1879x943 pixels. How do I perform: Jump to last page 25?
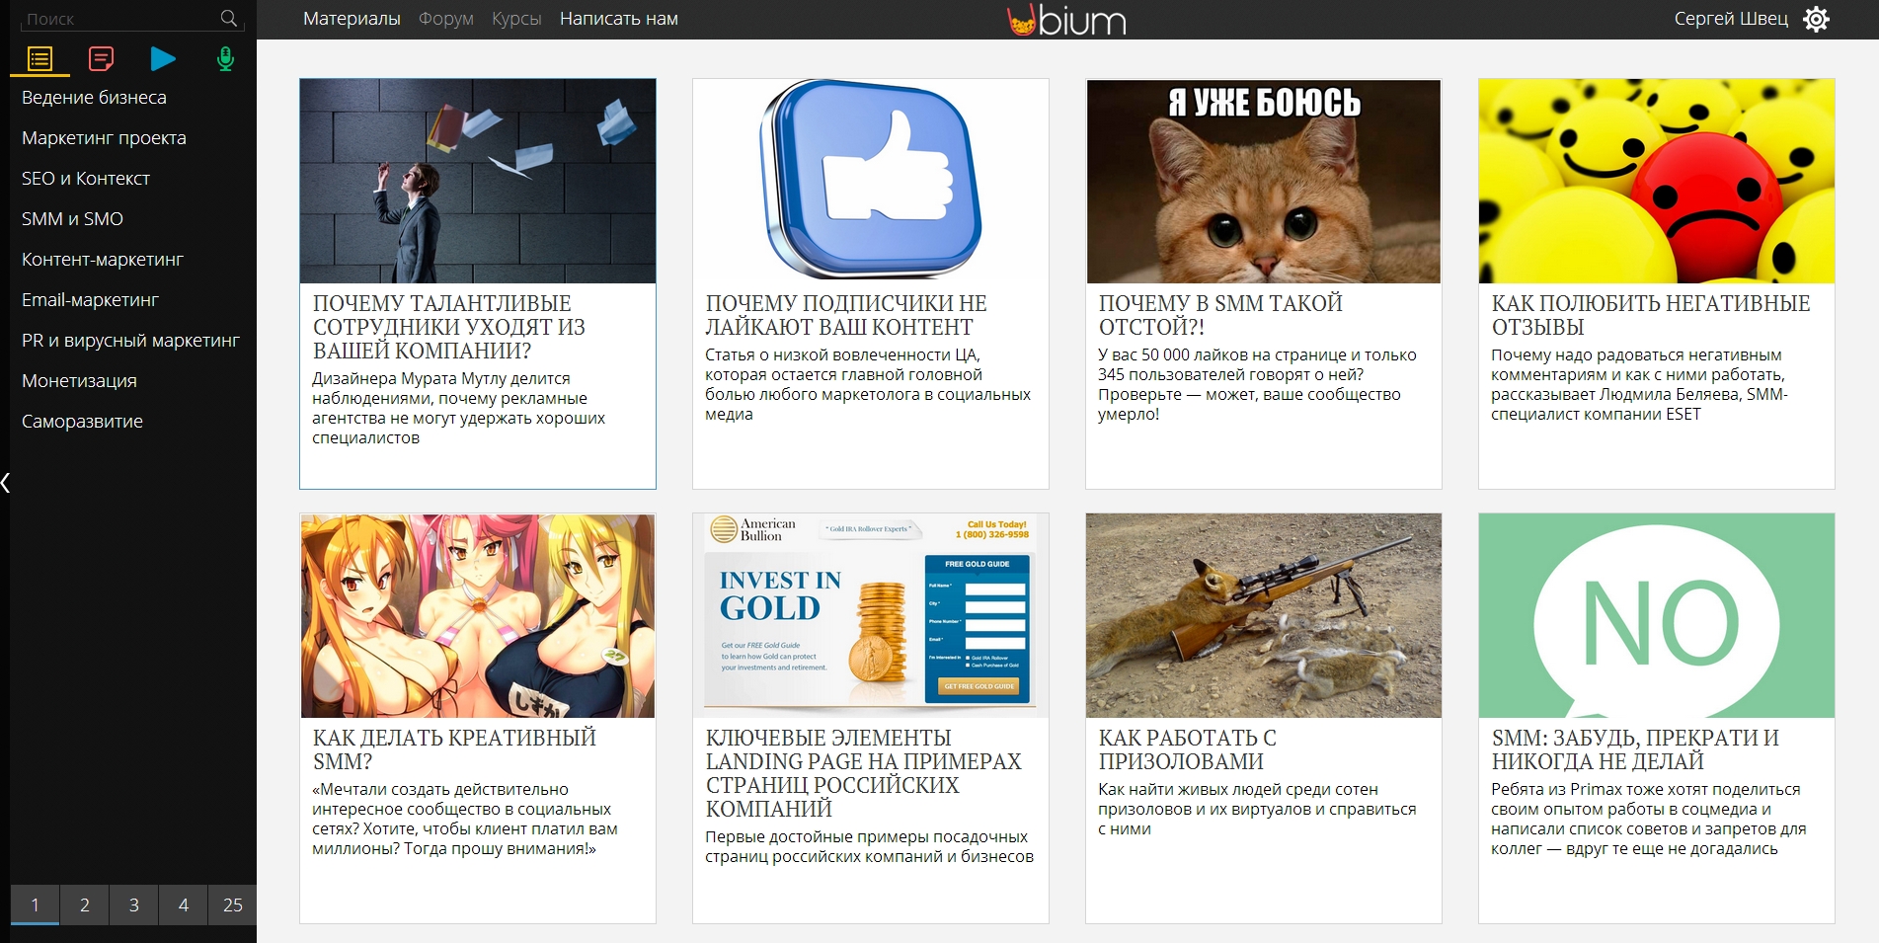click(x=232, y=904)
